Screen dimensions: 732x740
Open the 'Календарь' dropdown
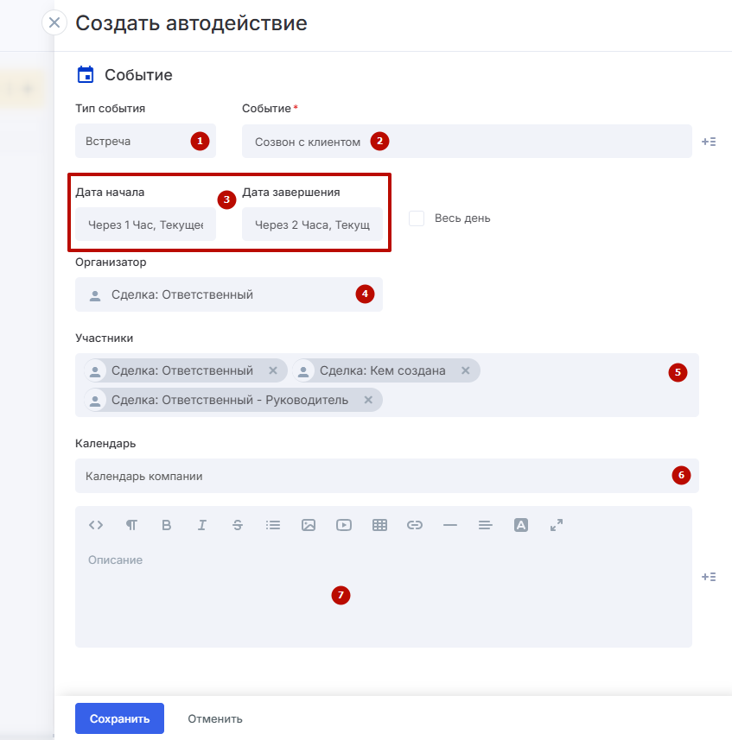pyautogui.click(x=372, y=476)
